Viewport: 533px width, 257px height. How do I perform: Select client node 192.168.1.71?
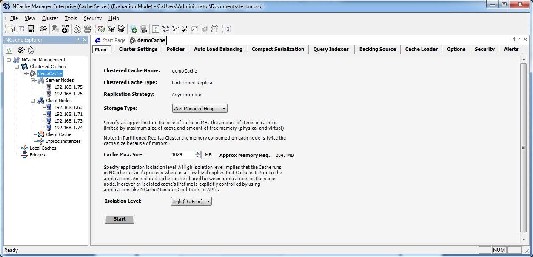[68, 114]
